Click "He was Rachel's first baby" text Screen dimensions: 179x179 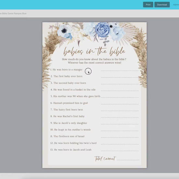(x=67, y=116)
